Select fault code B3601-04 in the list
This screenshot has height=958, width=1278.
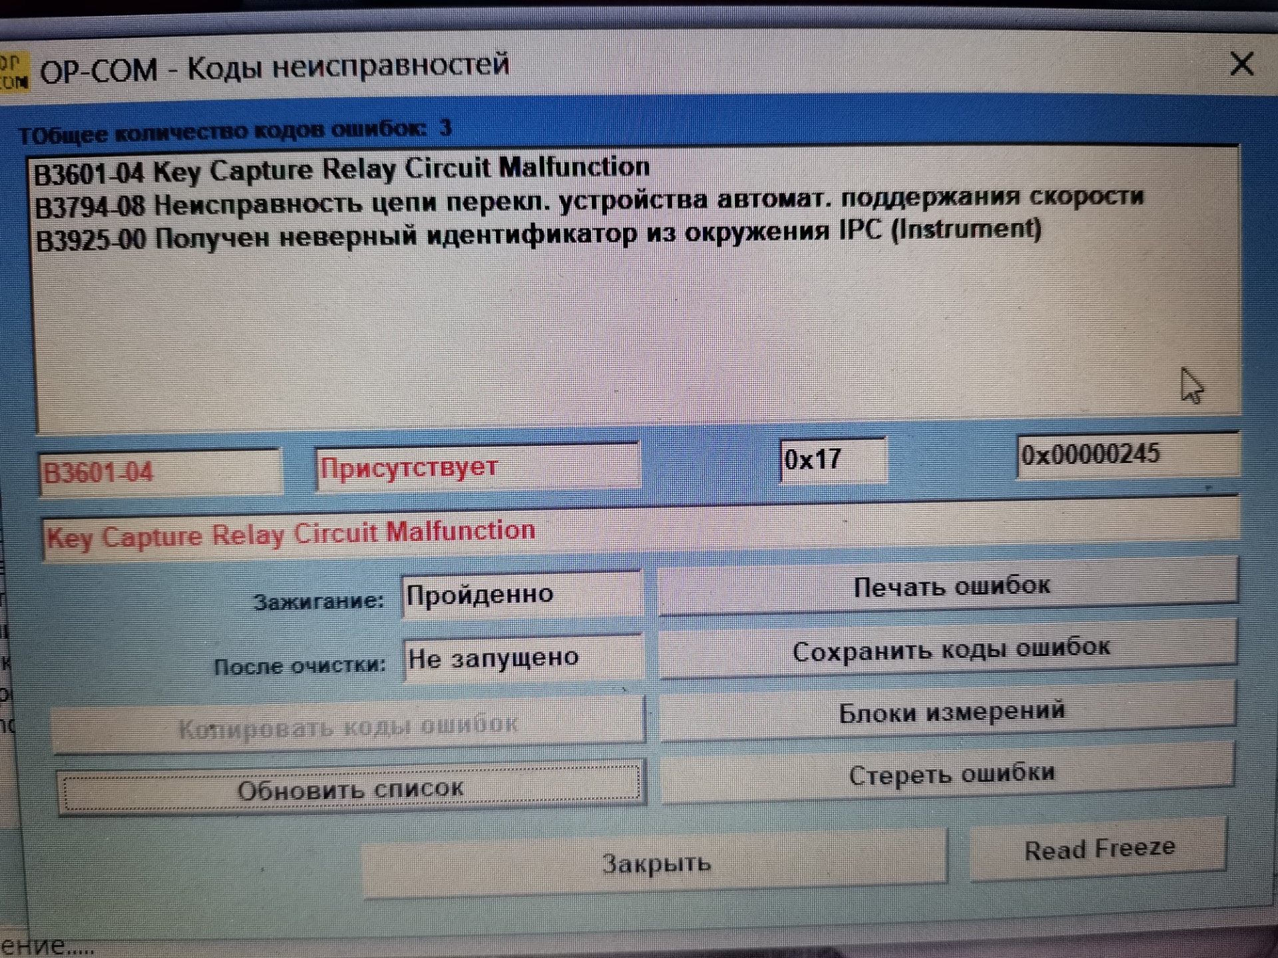click(x=341, y=170)
